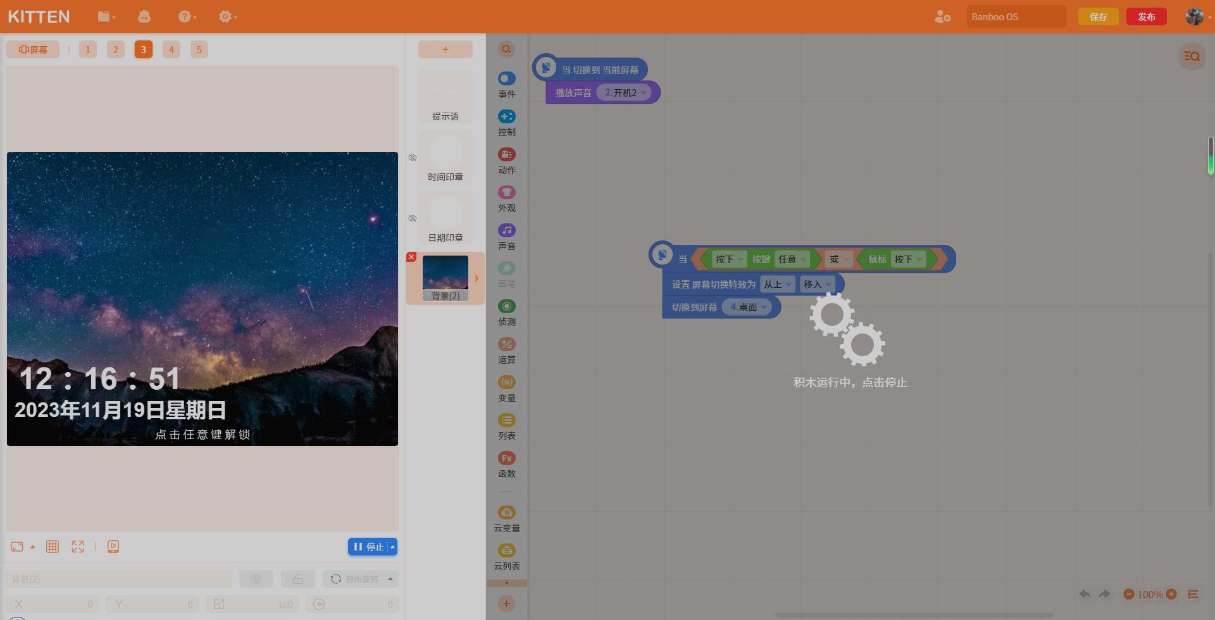The width and height of the screenshot is (1215, 620).
Task: Delete the 背景(2) sprite with red X
Action: (411, 257)
